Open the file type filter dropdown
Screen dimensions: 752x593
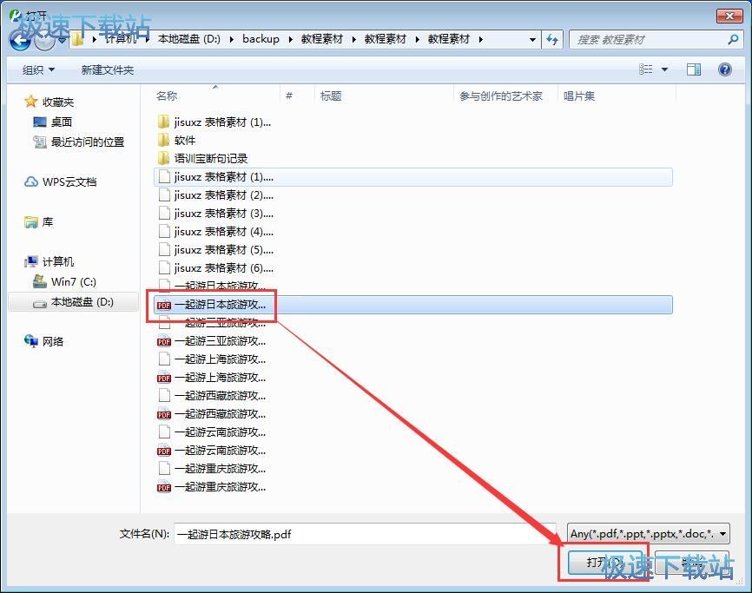coord(647,534)
